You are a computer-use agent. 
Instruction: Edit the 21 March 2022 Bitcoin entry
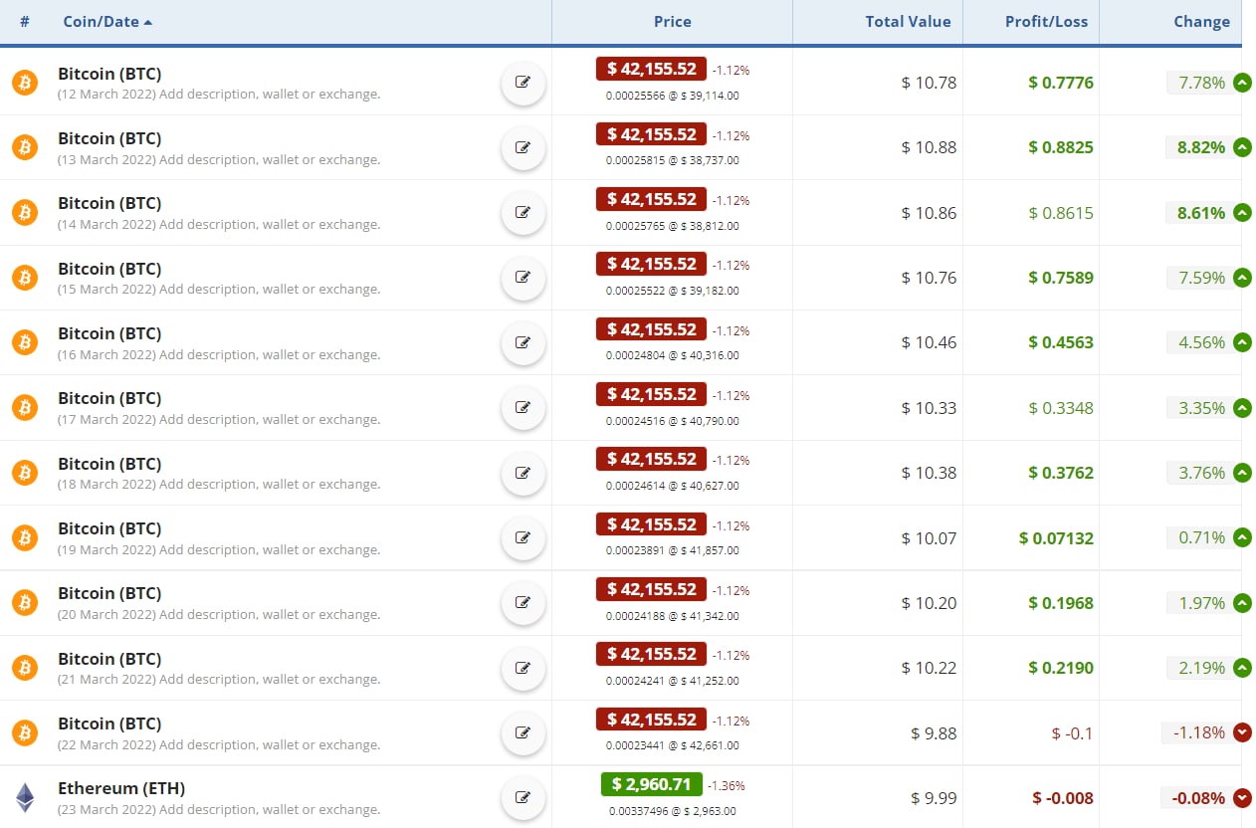click(523, 668)
